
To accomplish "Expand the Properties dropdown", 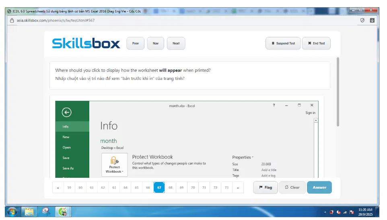I will (243, 157).
